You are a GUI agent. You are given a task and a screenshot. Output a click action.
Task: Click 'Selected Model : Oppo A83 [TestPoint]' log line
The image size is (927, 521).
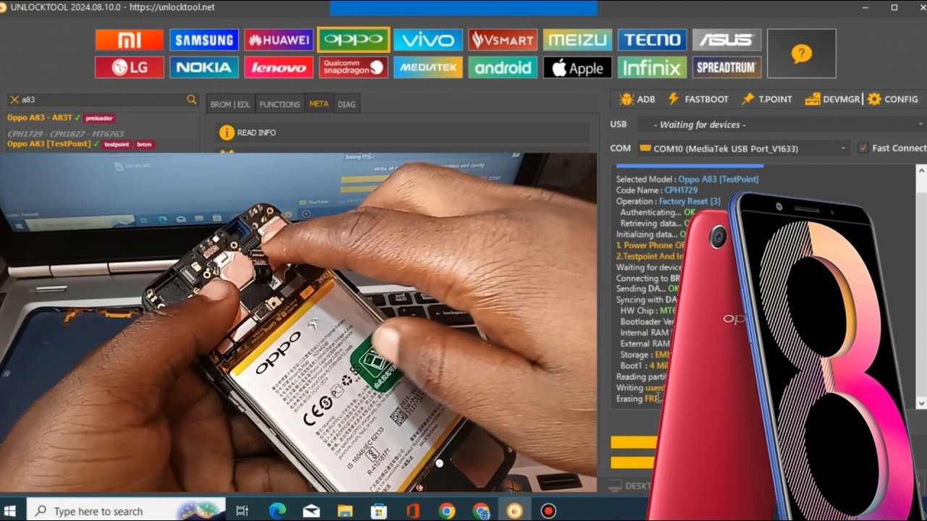pos(687,179)
